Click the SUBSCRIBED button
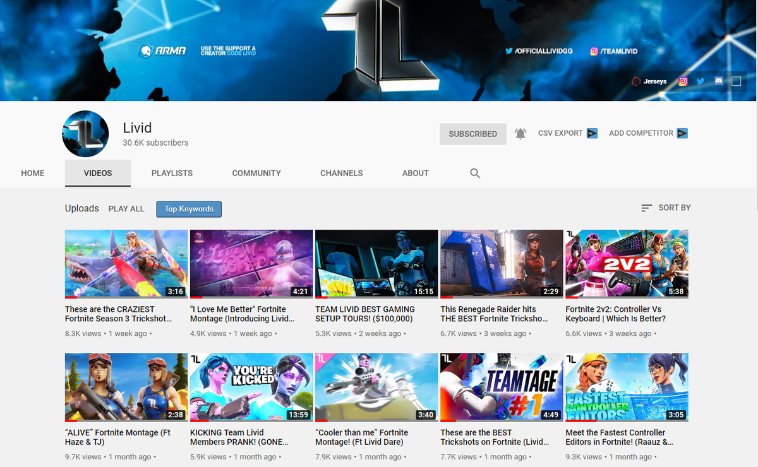The image size is (758, 467). [x=473, y=134]
